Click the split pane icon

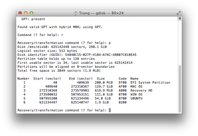click(180, 19)
